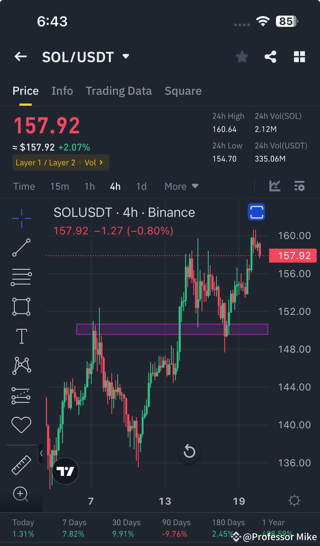
Task: Open chart settings via gear icon
Action: (294, 500)
